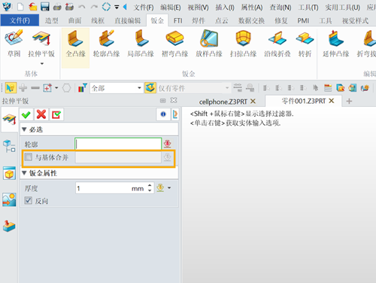Click the New file icon
Screen dimensions: 376x283
[x=20, y=7]
